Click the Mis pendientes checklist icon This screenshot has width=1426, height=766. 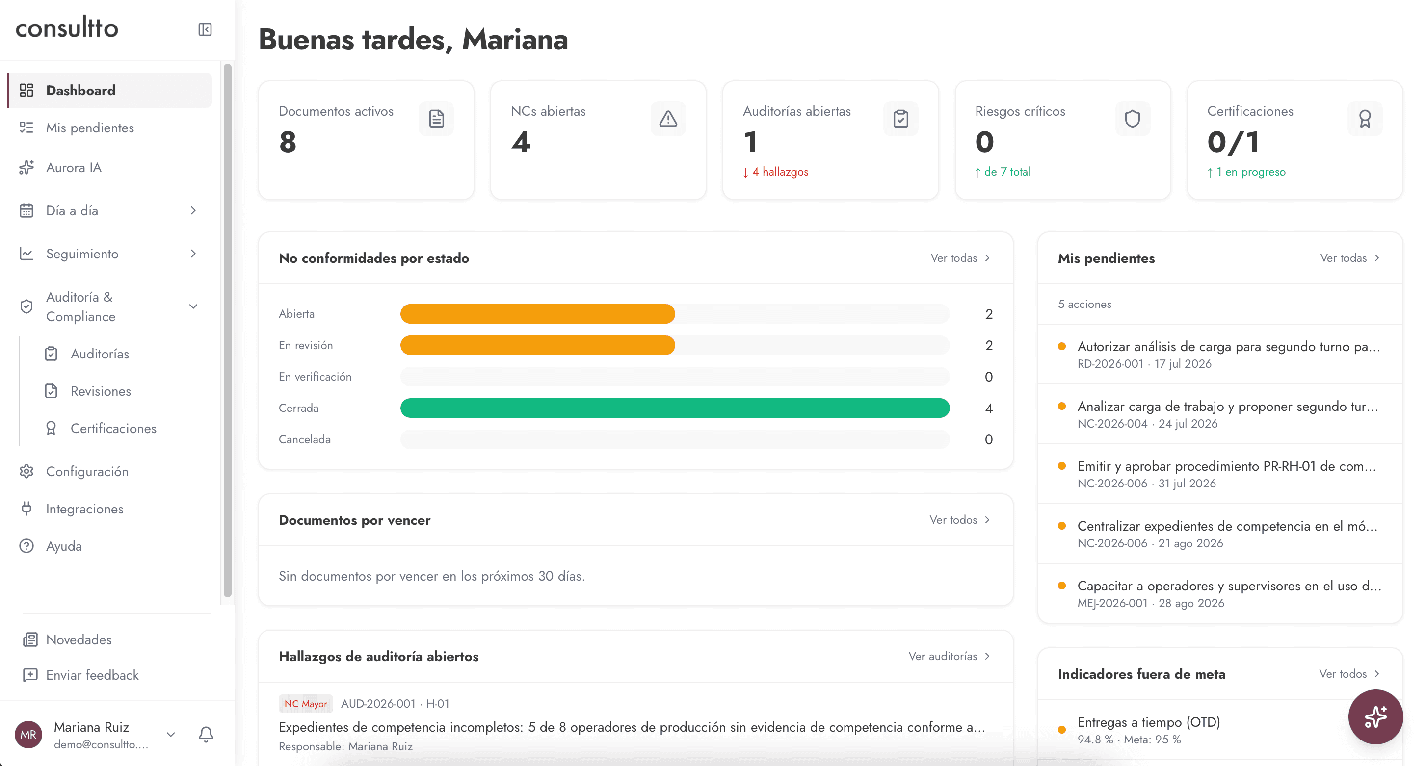click(x=26, y=128)
